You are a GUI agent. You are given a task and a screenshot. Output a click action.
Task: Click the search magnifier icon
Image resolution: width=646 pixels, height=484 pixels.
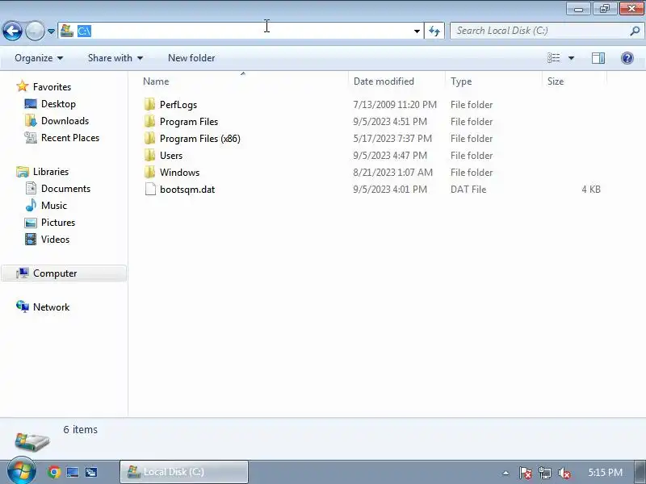click(635, 31)
